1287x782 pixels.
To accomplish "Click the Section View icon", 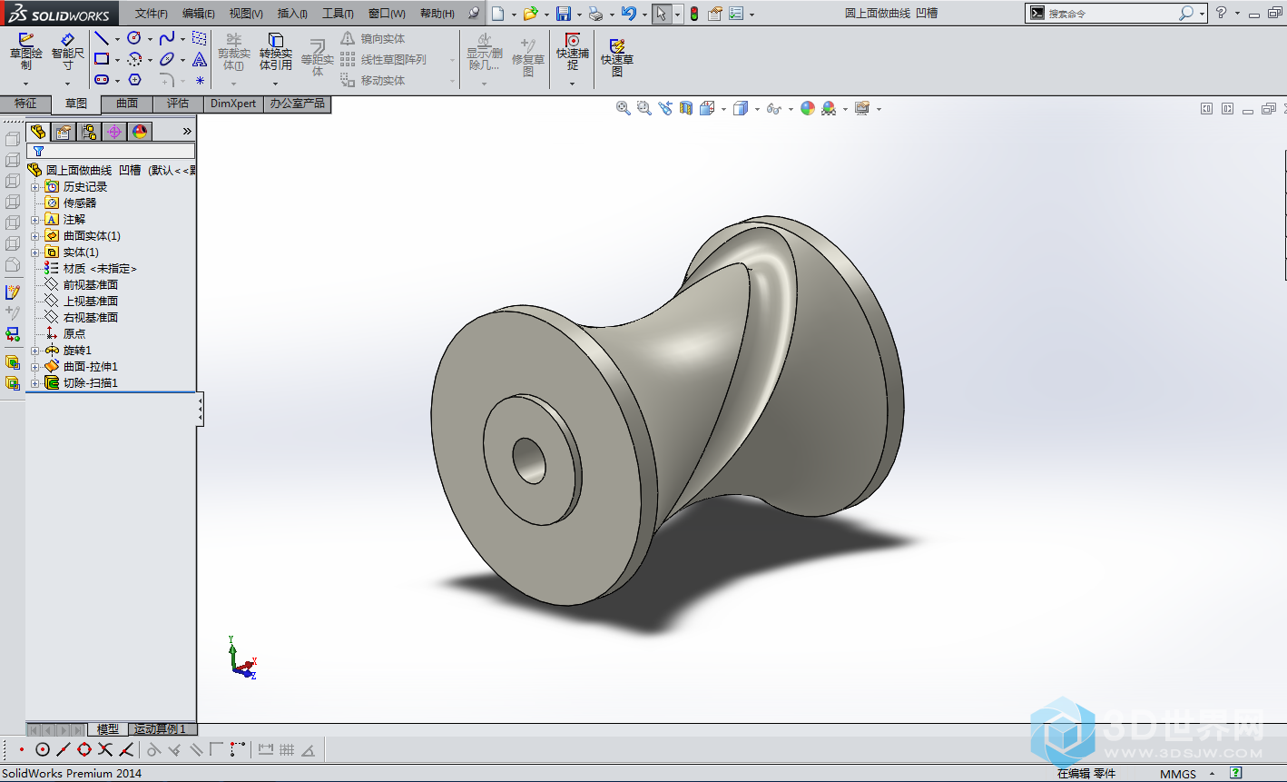I will pyautogui.click(x=686, y=108).
